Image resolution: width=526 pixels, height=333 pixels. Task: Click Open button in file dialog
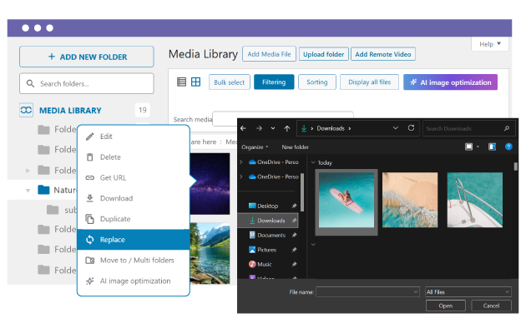[x=445, y=306]
